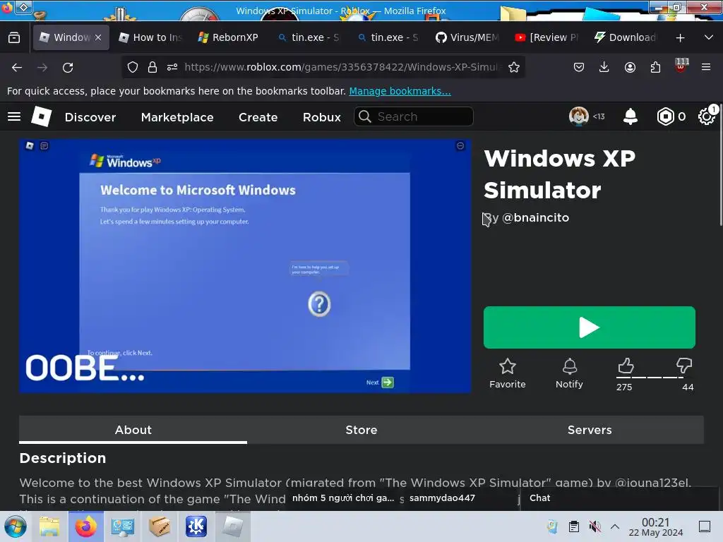Toggle Notify bell for this game
The height and width of the screenshot is (542, 723).
570,366
